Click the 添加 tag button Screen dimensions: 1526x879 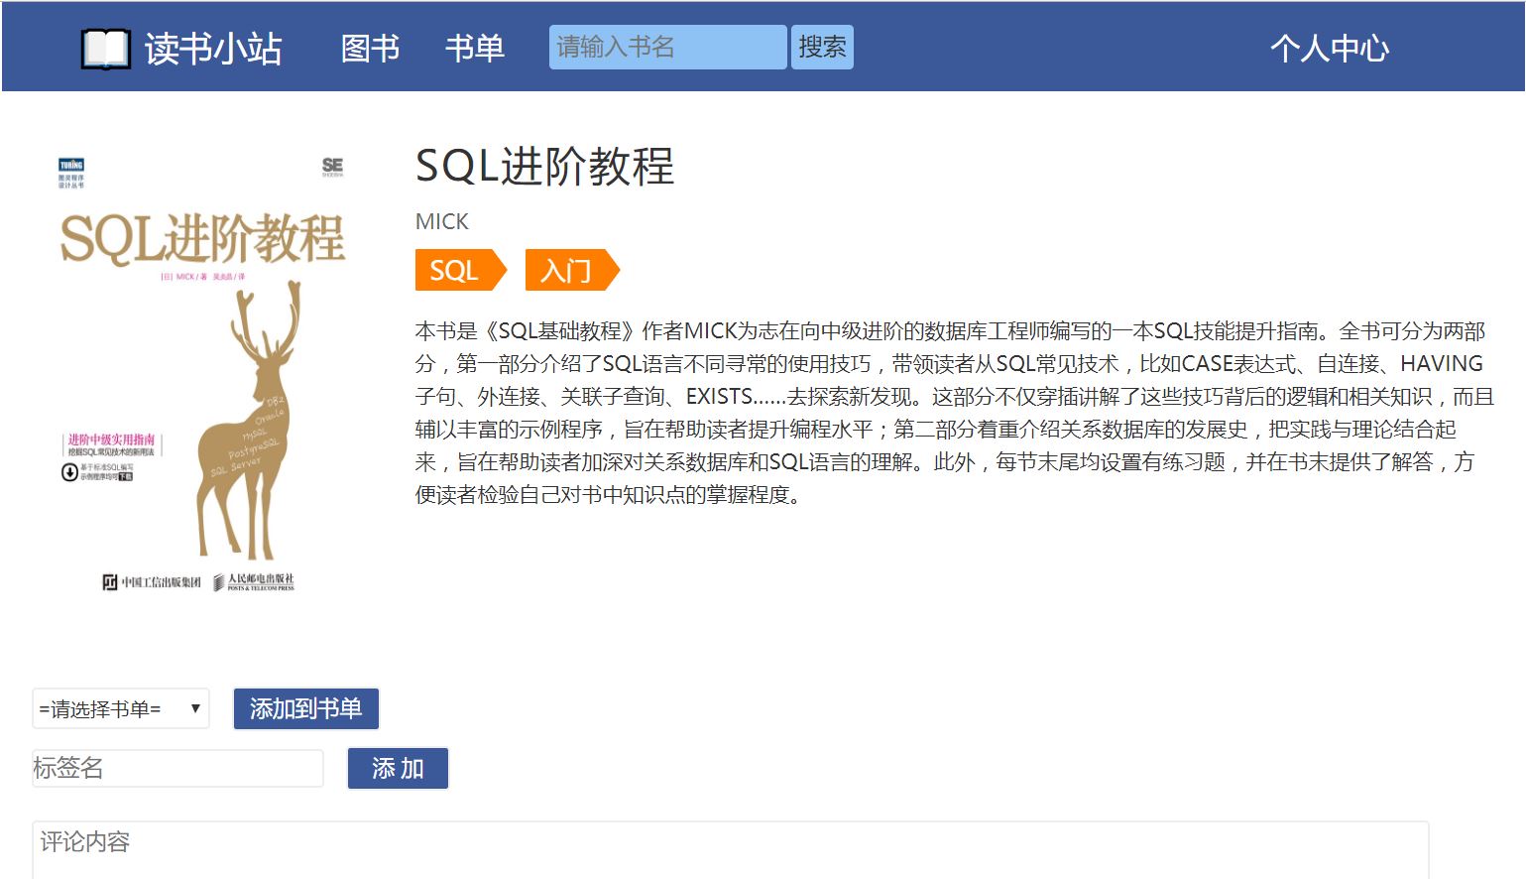click(x=398, y=768)
